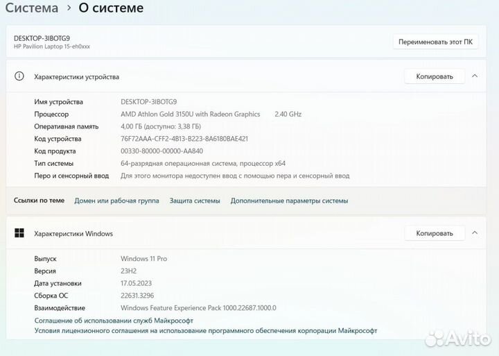
Task: Click the Выпуск label
Action: click(x=45, y=259)
